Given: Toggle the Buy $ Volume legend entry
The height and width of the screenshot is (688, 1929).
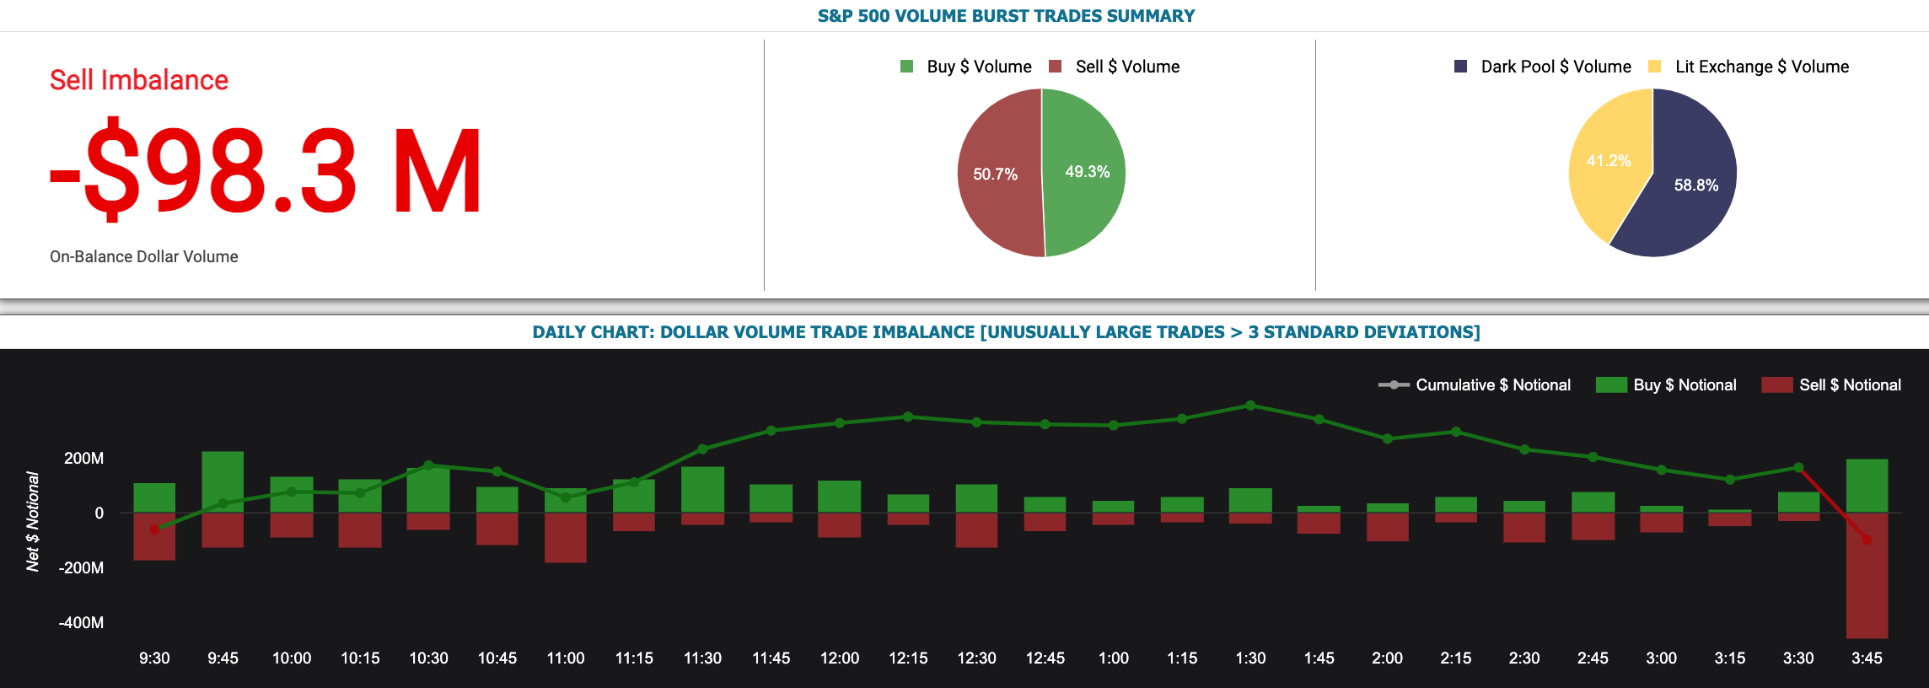Looking at the screenshot, I should 966,67.
